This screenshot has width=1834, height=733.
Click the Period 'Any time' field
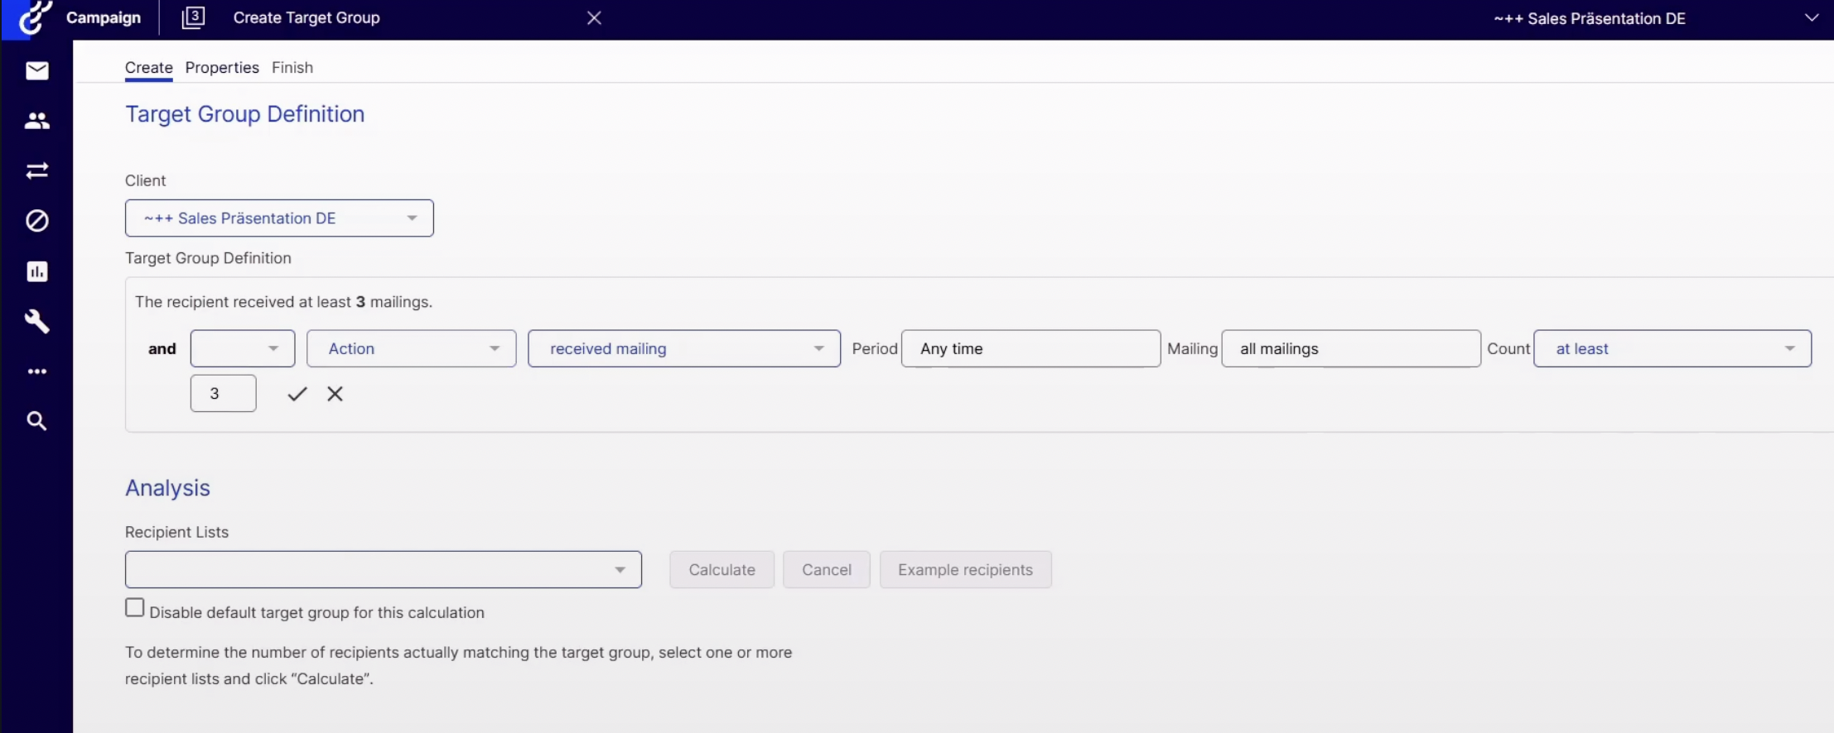pyautogui.click(x=1030, y=348)
